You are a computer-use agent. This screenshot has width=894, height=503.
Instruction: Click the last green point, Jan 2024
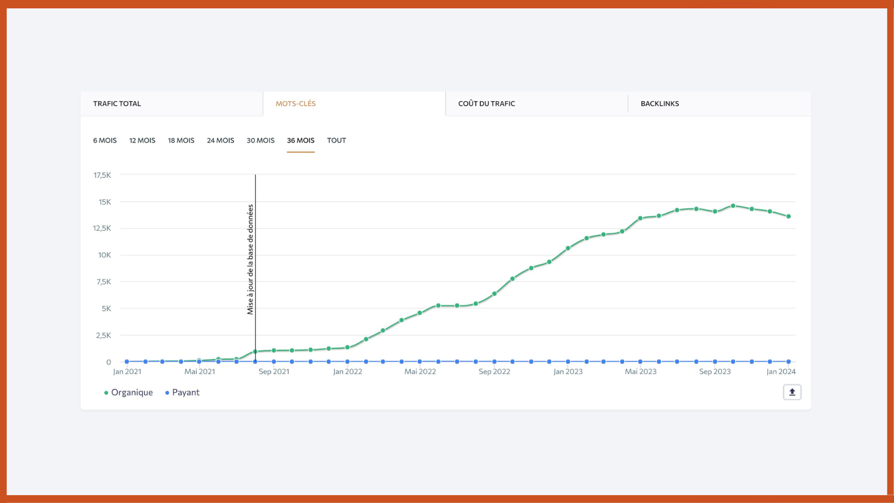coord(788,216)
